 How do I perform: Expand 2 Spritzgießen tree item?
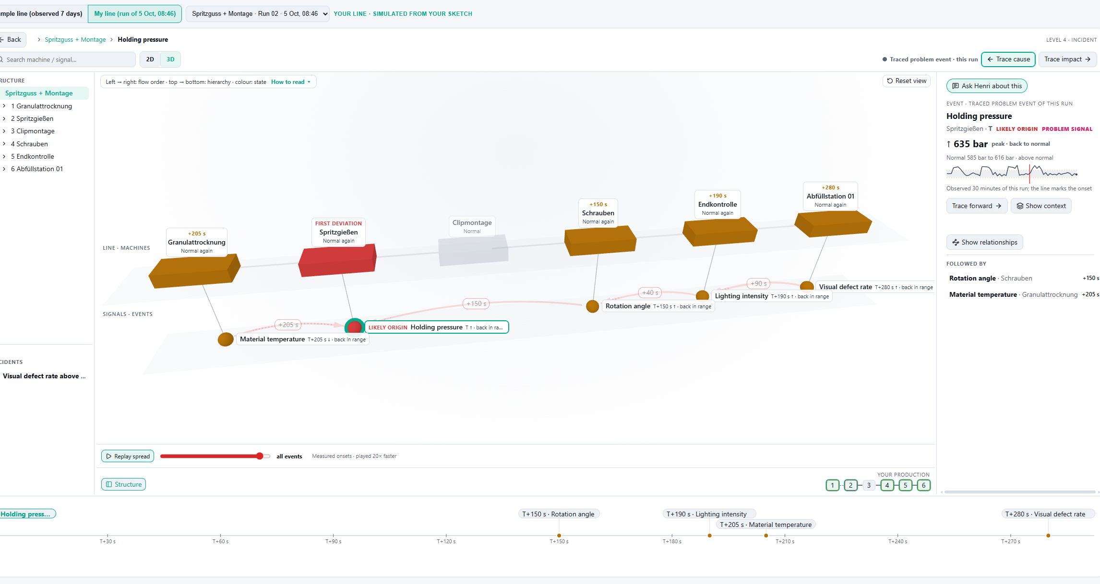[4, 119]
